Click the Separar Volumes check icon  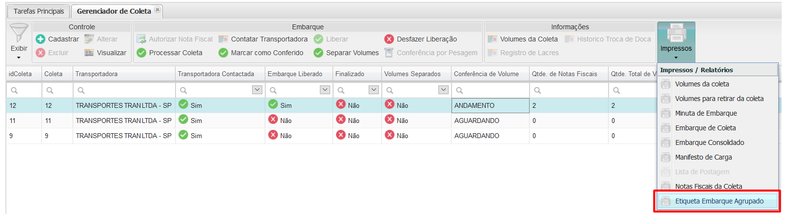[x=318, y=53]
